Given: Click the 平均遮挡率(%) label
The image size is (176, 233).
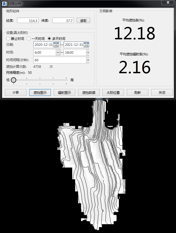Looking at the screenshot, I should coord(133,20).
